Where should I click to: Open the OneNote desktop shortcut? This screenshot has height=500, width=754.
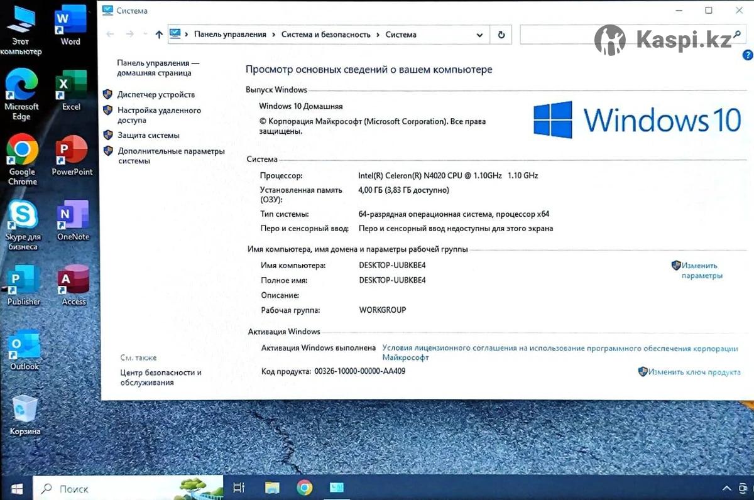tap(73, 221)
